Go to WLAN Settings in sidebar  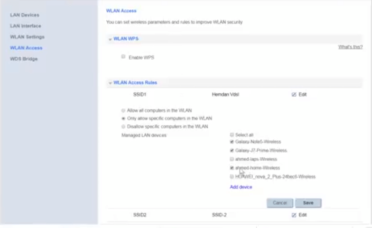[x=27, y=37]
